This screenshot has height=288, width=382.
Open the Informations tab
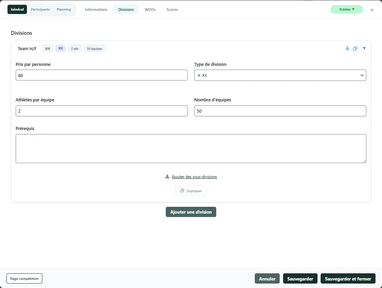coord(96,10)
